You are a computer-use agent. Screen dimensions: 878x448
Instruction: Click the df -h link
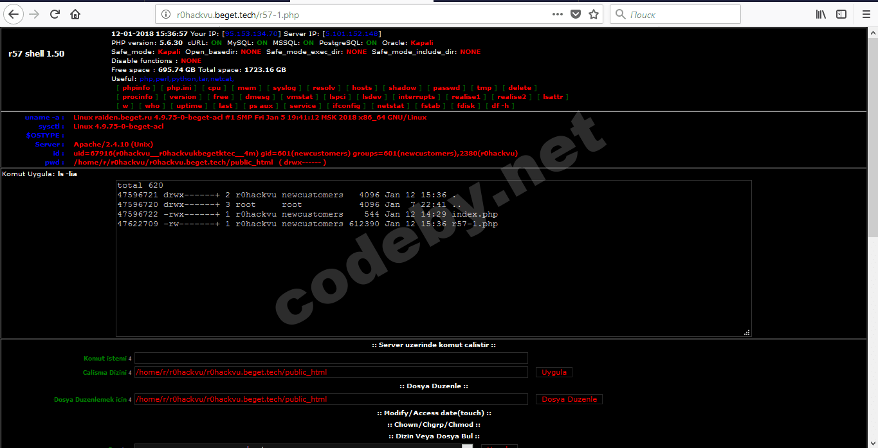click(x=500, y=105)
